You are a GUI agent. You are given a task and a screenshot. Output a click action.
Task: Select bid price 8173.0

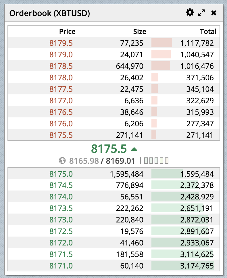[x=61, y=220]
